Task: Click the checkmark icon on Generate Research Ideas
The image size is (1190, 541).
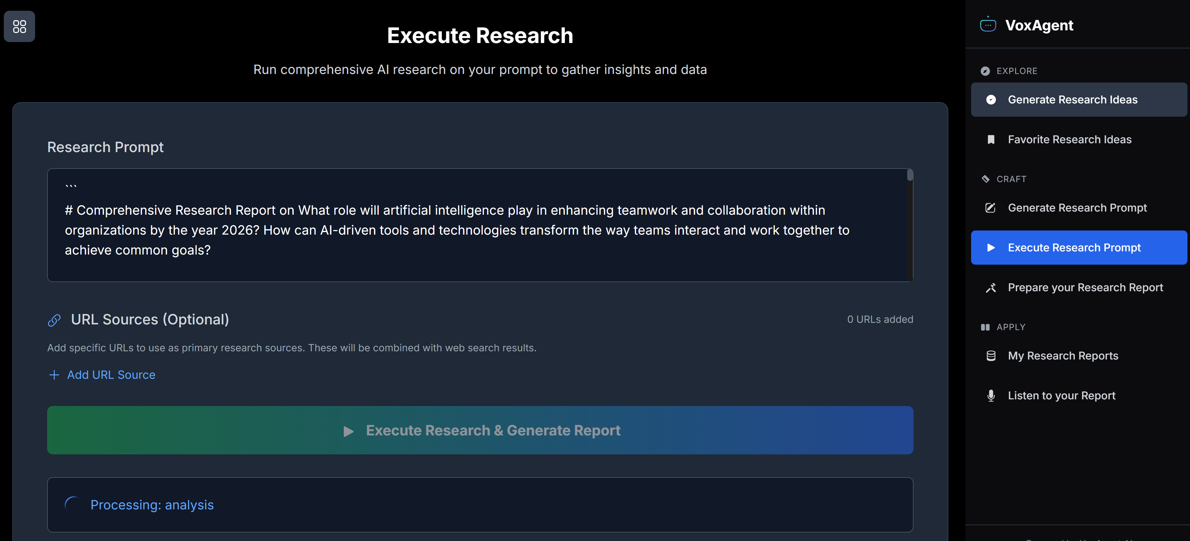Action: (x=991, y=99)
